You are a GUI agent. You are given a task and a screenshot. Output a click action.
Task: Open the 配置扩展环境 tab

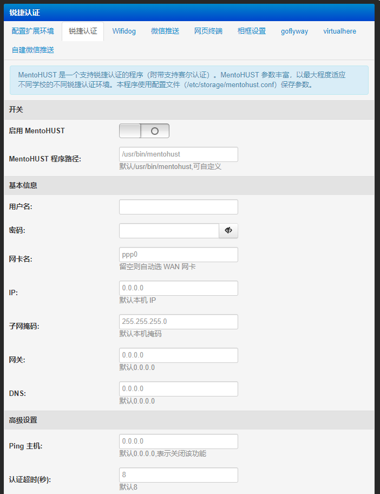[33, 31]
